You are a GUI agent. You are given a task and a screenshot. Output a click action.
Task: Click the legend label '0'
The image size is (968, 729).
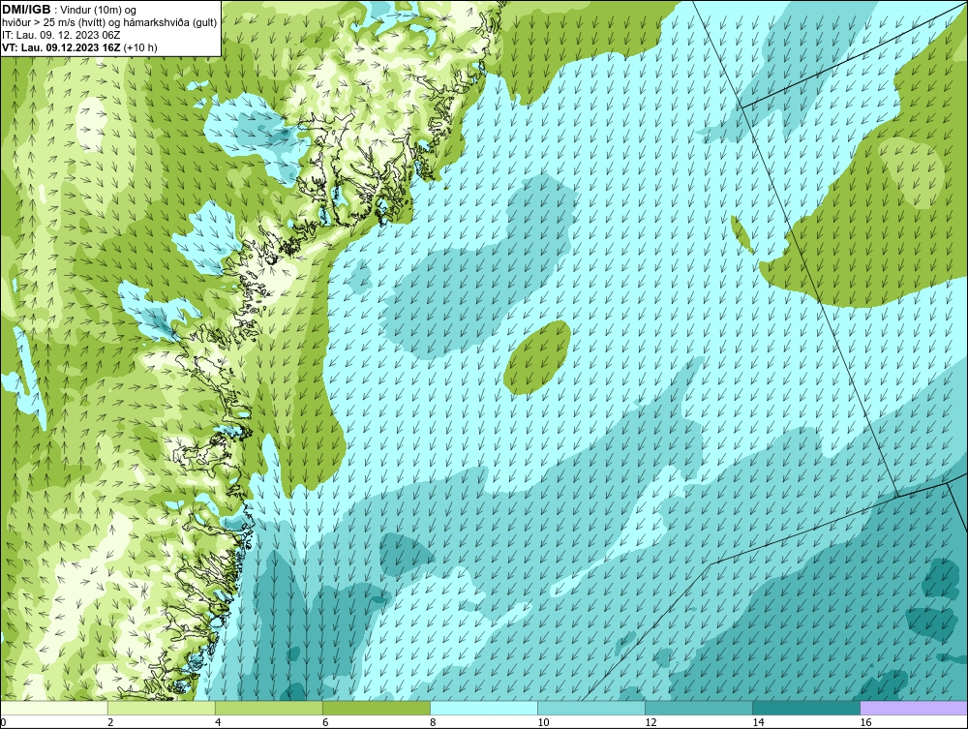point(3,722)
